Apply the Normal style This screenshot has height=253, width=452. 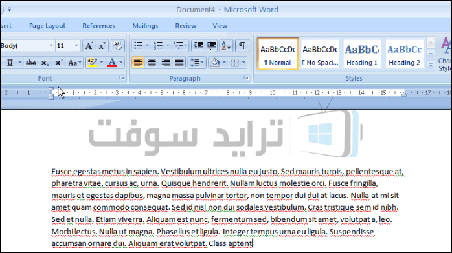tap(278, 54)
